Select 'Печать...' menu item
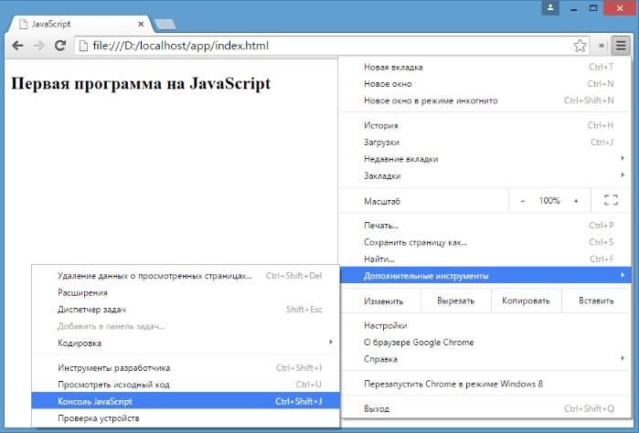Viewport: 639px width, 433px height. click(485, 226)
